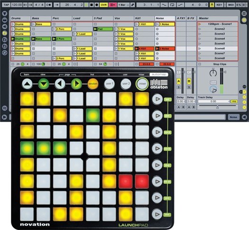249x230 pixels.
Task: Click the 120.00 tempo field
Action: point(17,5)
